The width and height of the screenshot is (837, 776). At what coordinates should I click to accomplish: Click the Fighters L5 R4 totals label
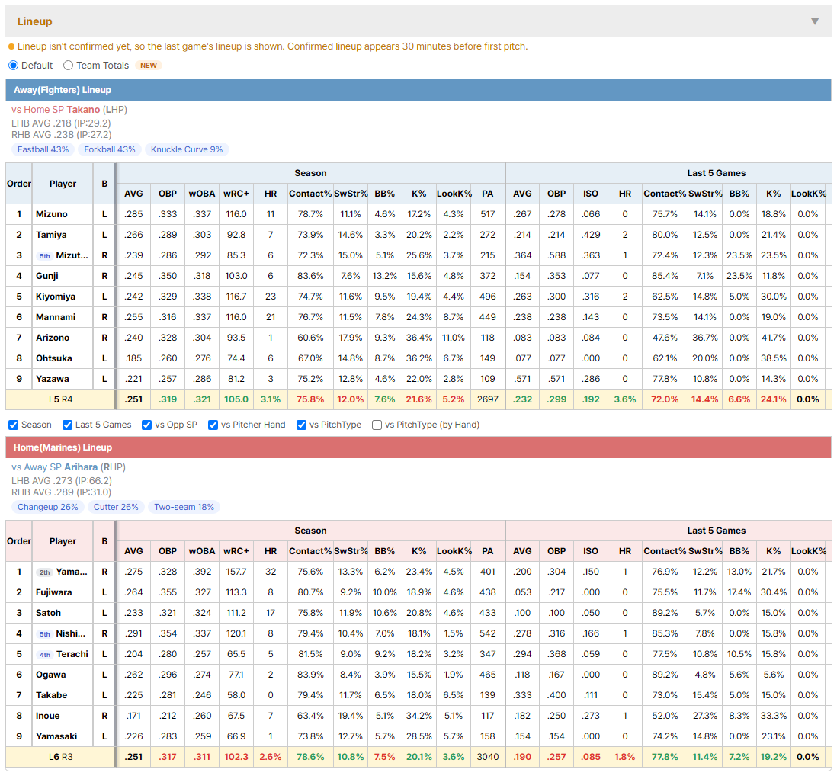(60, 399)
